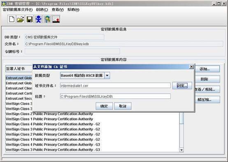
Task: Cancel the dialog with 取消
Action: [x=123, y=106]
